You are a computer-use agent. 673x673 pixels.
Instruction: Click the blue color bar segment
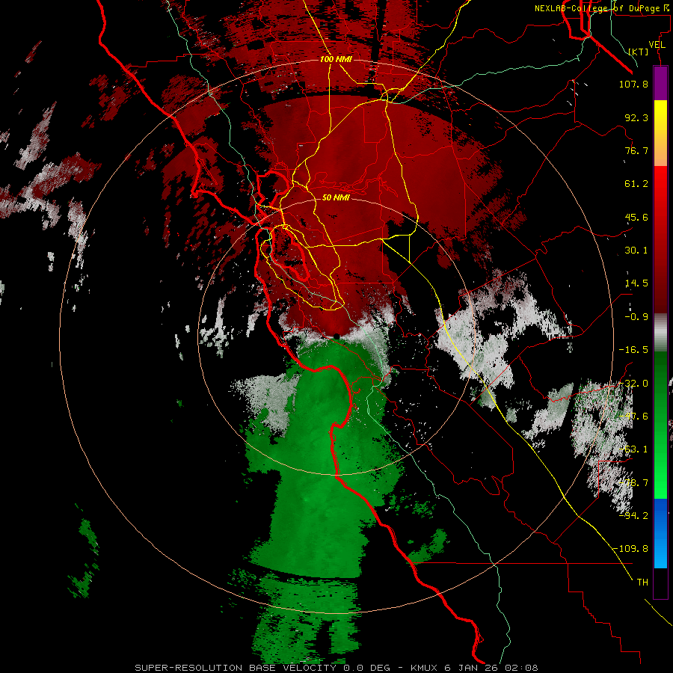(660, 533)
